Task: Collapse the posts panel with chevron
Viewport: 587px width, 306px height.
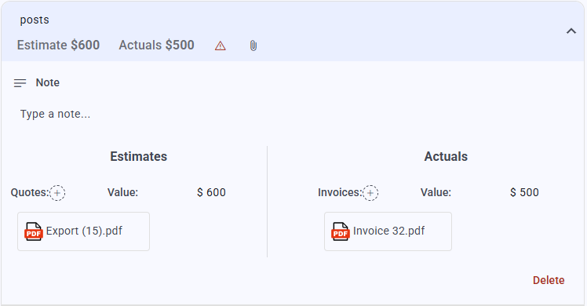Action: click(x=571, y=31)
